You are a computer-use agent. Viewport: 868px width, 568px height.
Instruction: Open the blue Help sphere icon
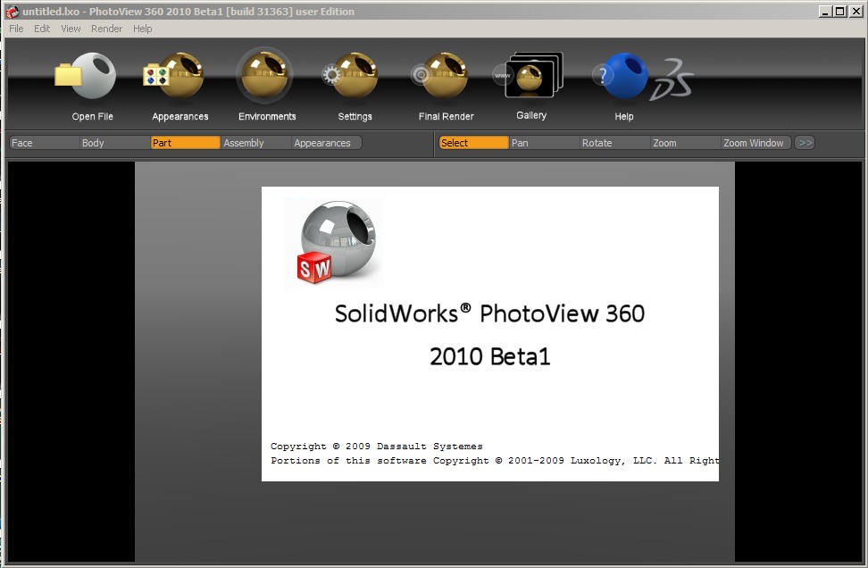tap(620, 76)
